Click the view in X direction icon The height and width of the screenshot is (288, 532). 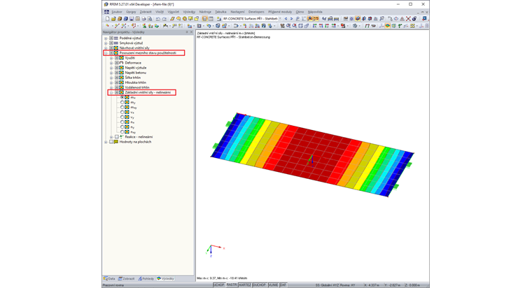315,26
